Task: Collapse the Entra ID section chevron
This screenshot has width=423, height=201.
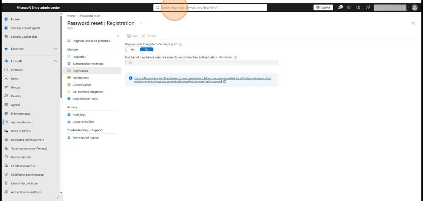Action: click(55, 61)
